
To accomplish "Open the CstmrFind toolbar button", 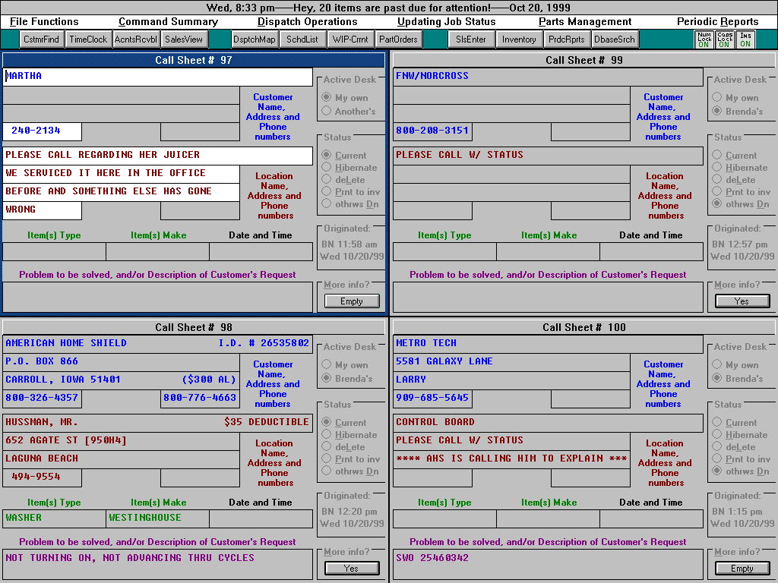I will click(x=42, y=39).
